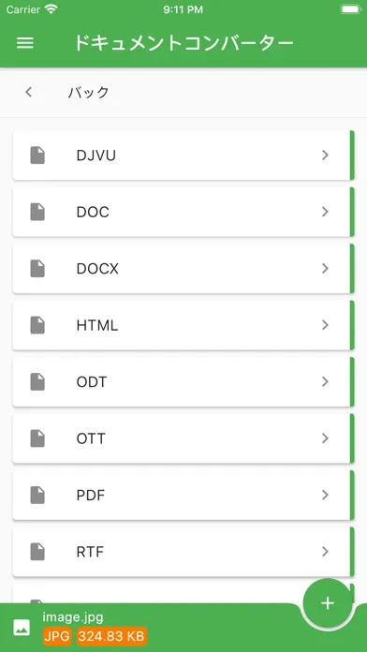The width and height of the screenshot is (367, 652).
Task: Tap the DJVU file icon
Action: (37, 156)
